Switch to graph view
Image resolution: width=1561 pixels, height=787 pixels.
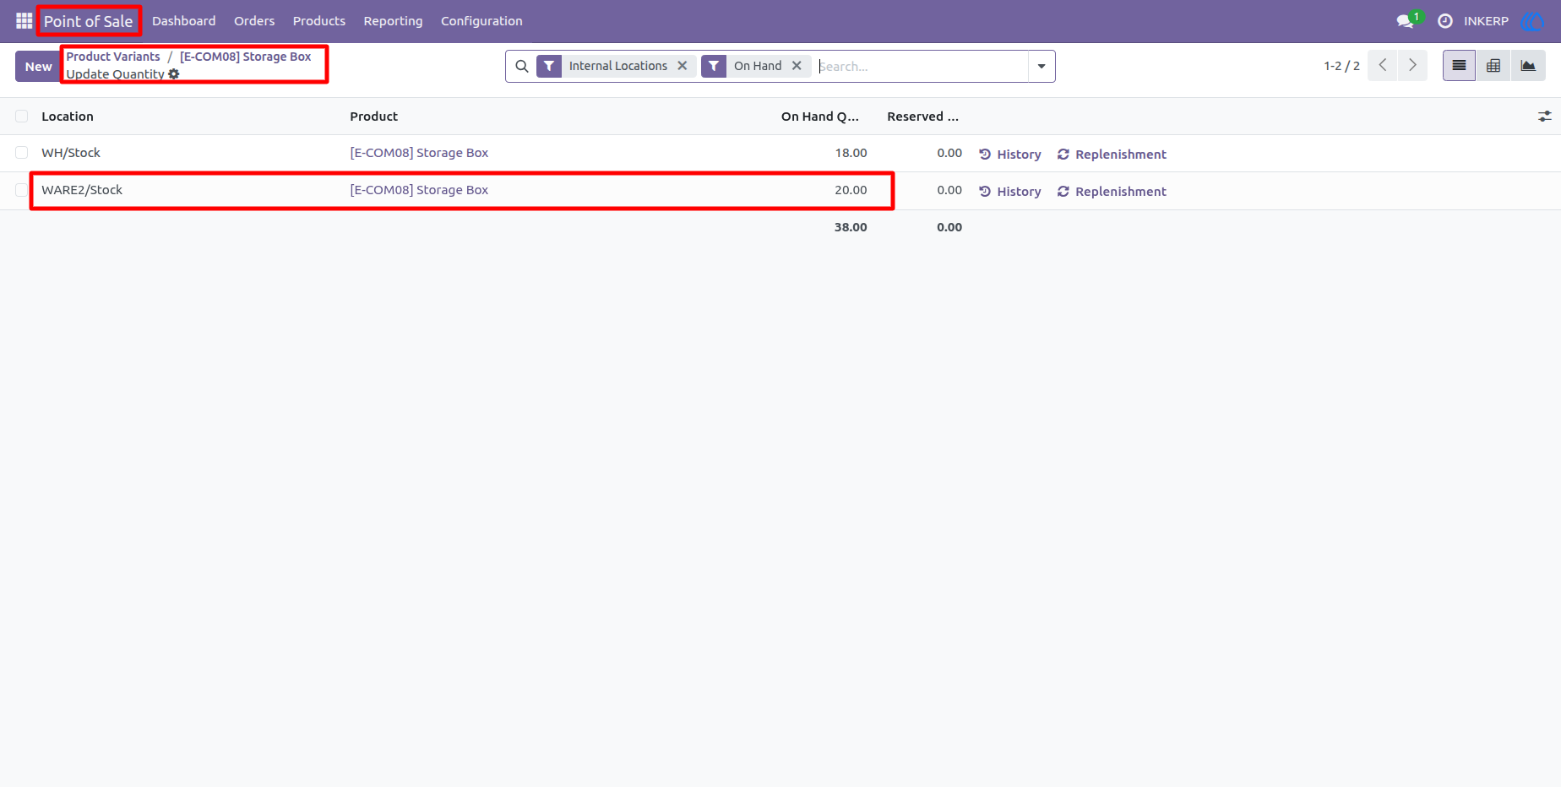pyautogui.click(x=1528, y=65)
